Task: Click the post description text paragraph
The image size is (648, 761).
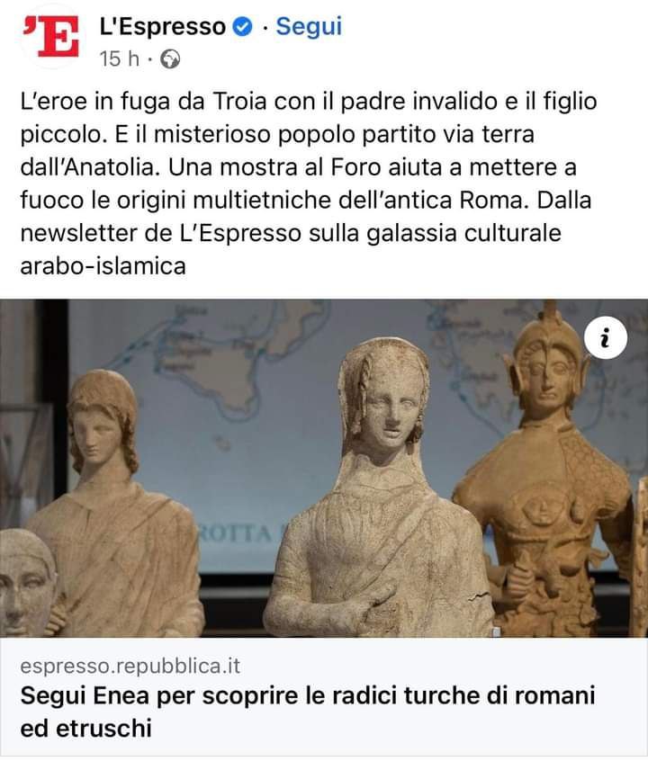Action: click(309, 184)
